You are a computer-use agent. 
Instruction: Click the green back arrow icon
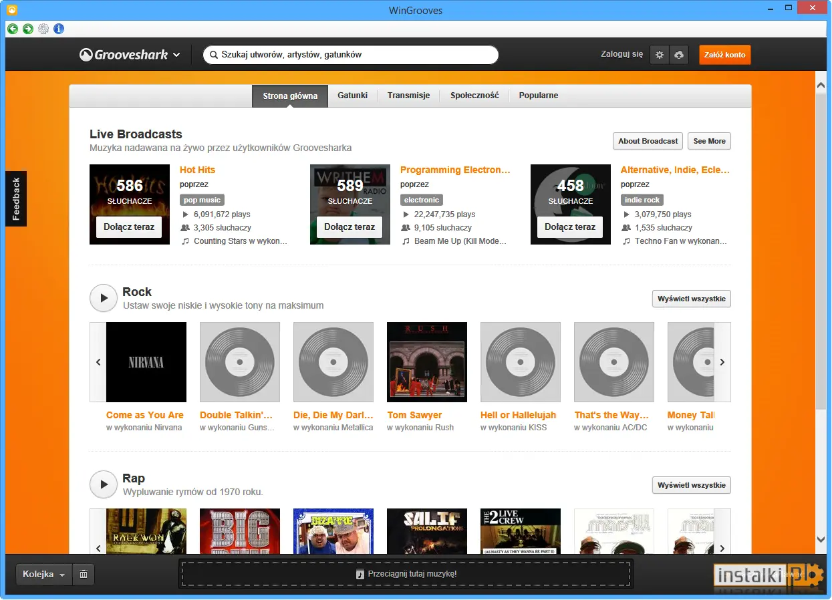click(13, 29)
